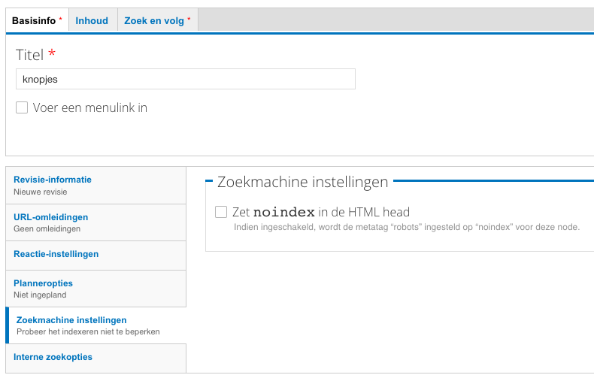Screen dimensions: 594x378
Task: Open the Revisie-informatie section
Action: (x=53, y=180)
